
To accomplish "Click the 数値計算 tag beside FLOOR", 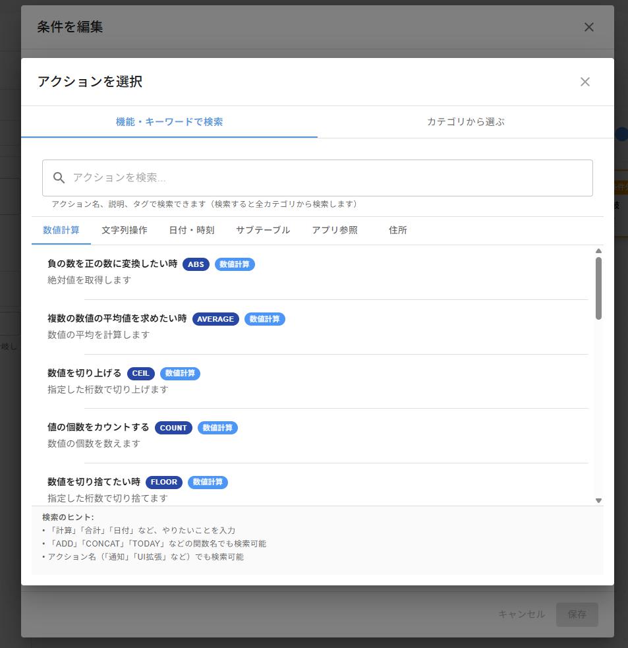I will (208, 482).
